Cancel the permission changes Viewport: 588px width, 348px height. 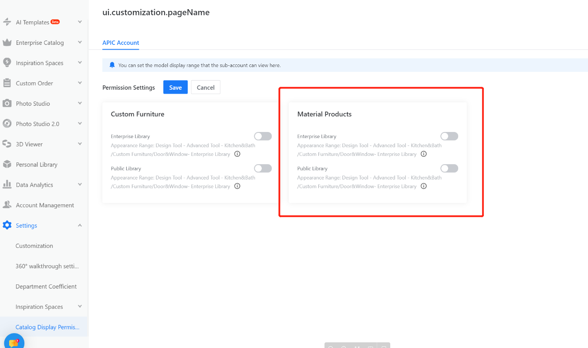(x=206, y=88)
